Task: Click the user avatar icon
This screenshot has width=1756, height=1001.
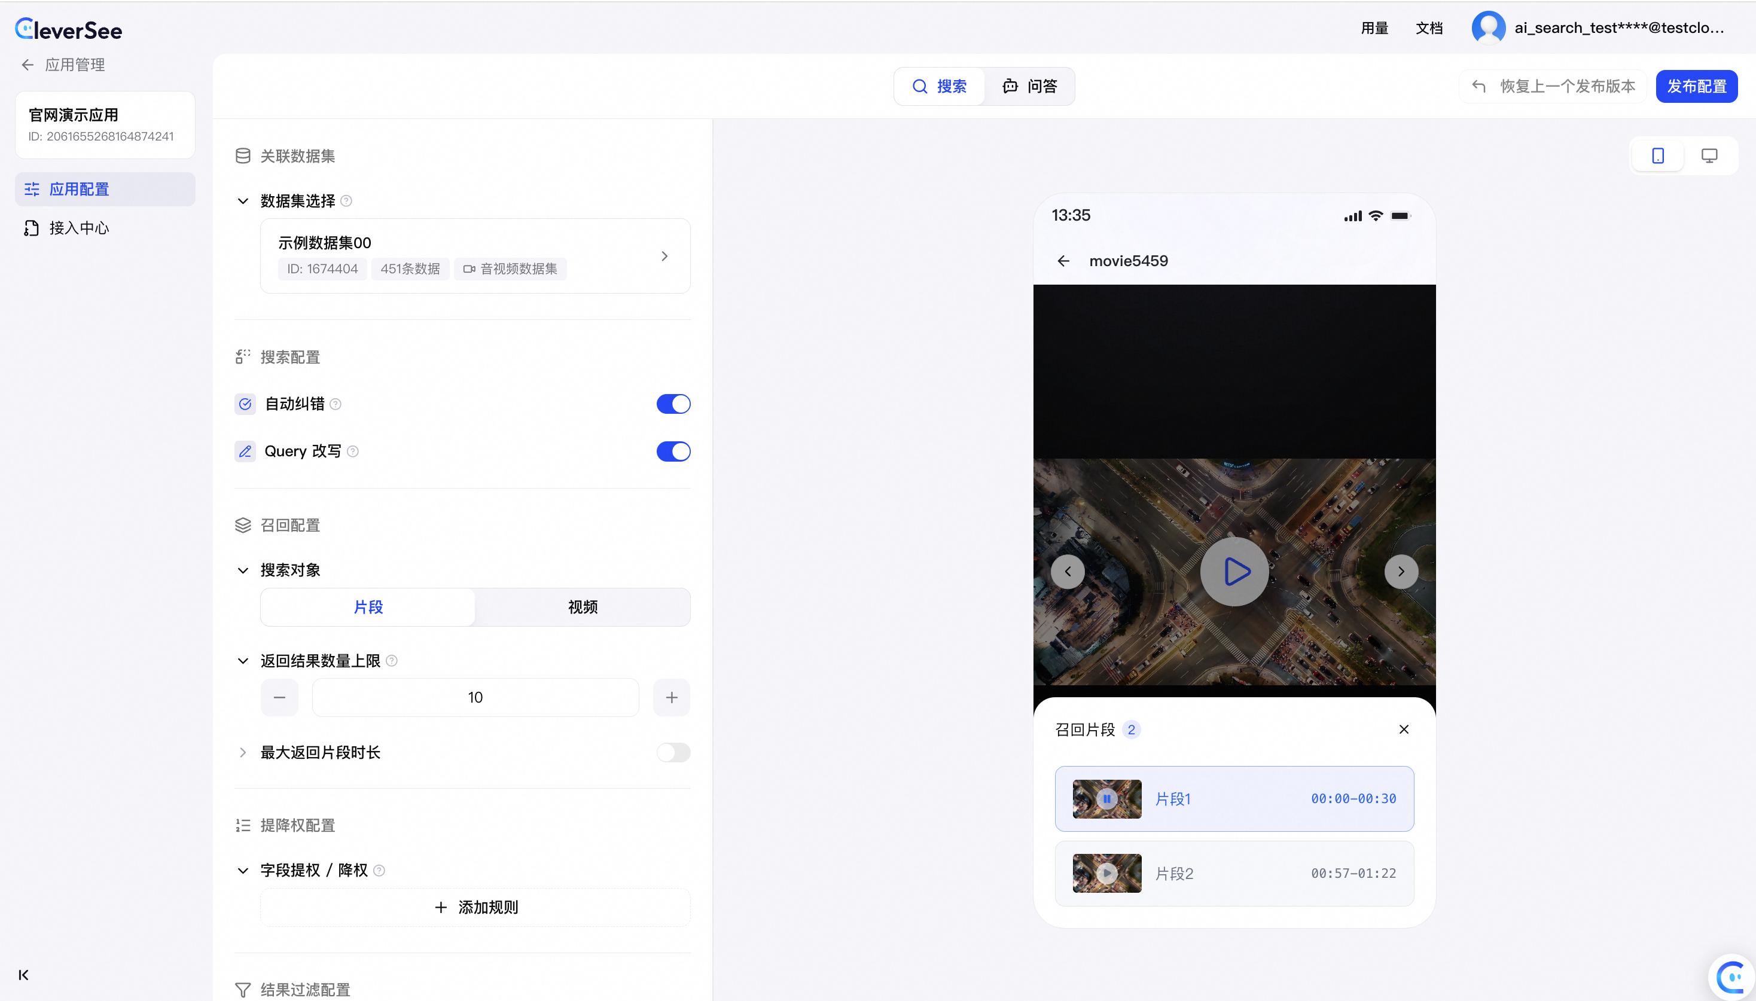Action: pos(1488,28)
